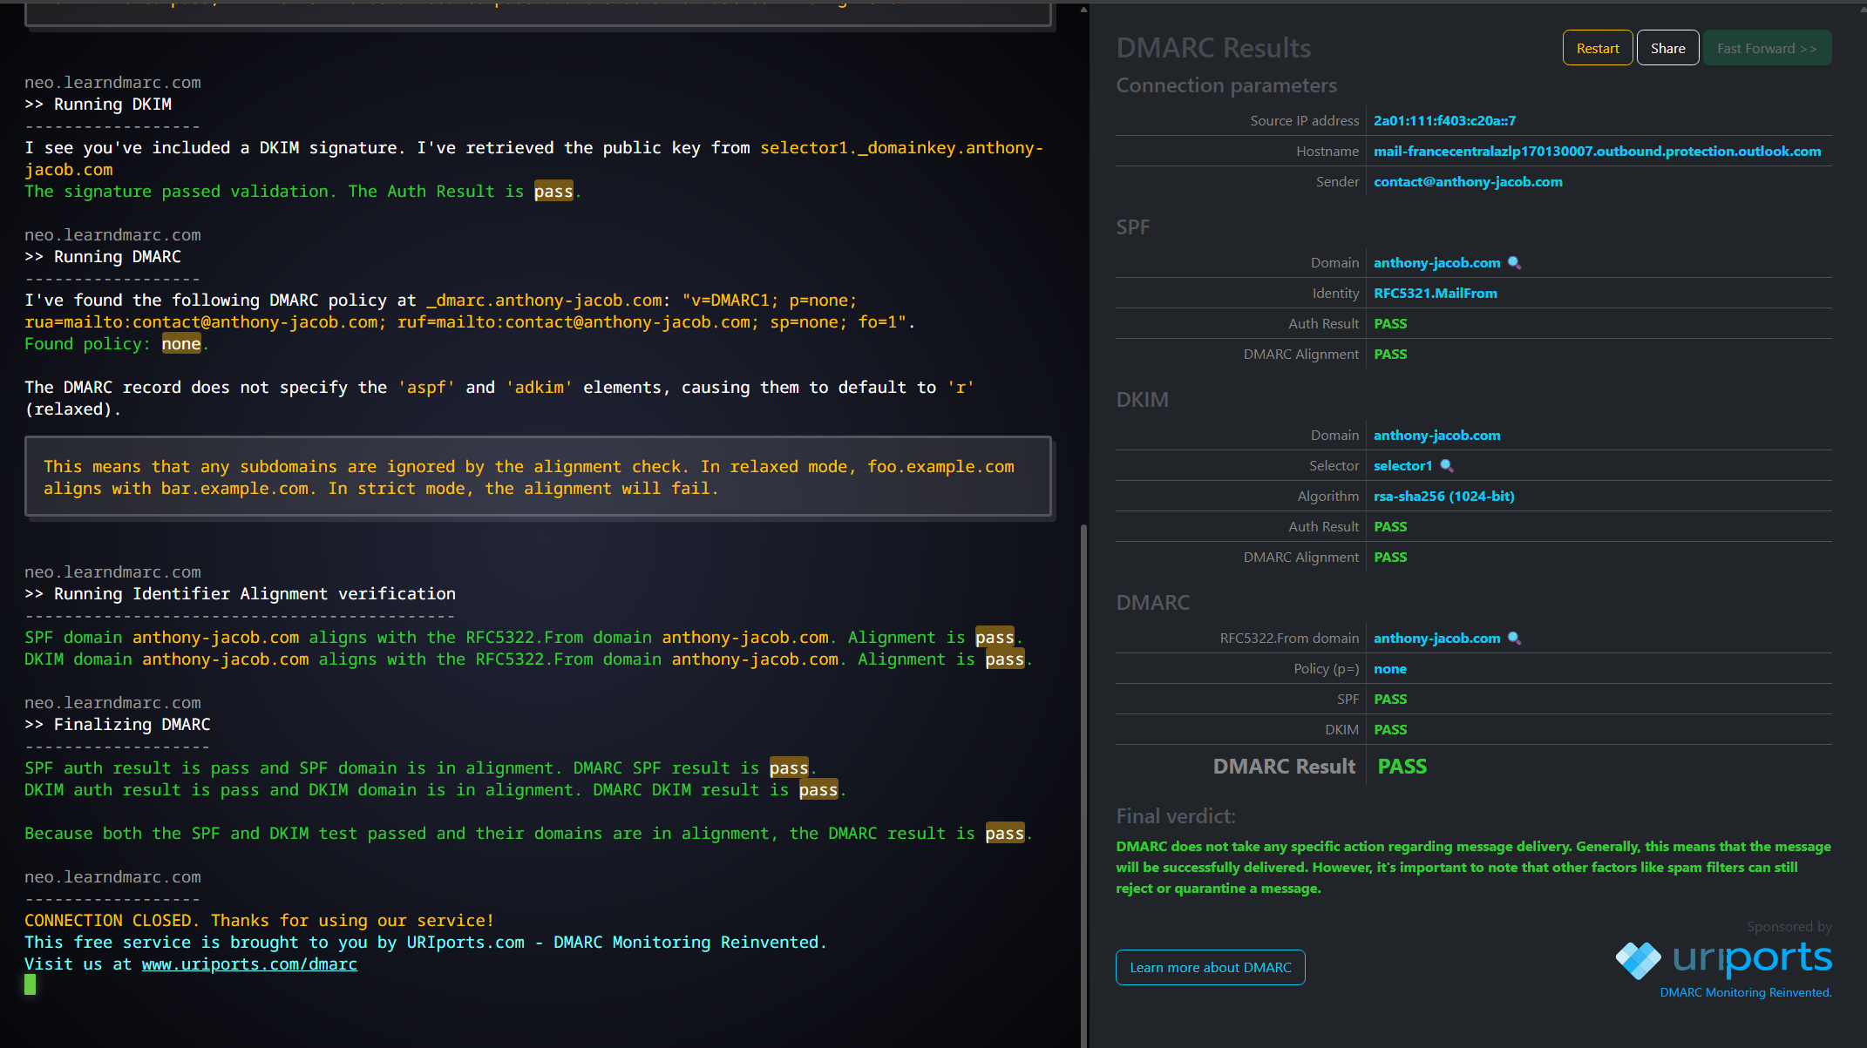Screen dimensions: 1867x1048
Task: Click the Fast Forward button
Action: tap(1767, 48)
